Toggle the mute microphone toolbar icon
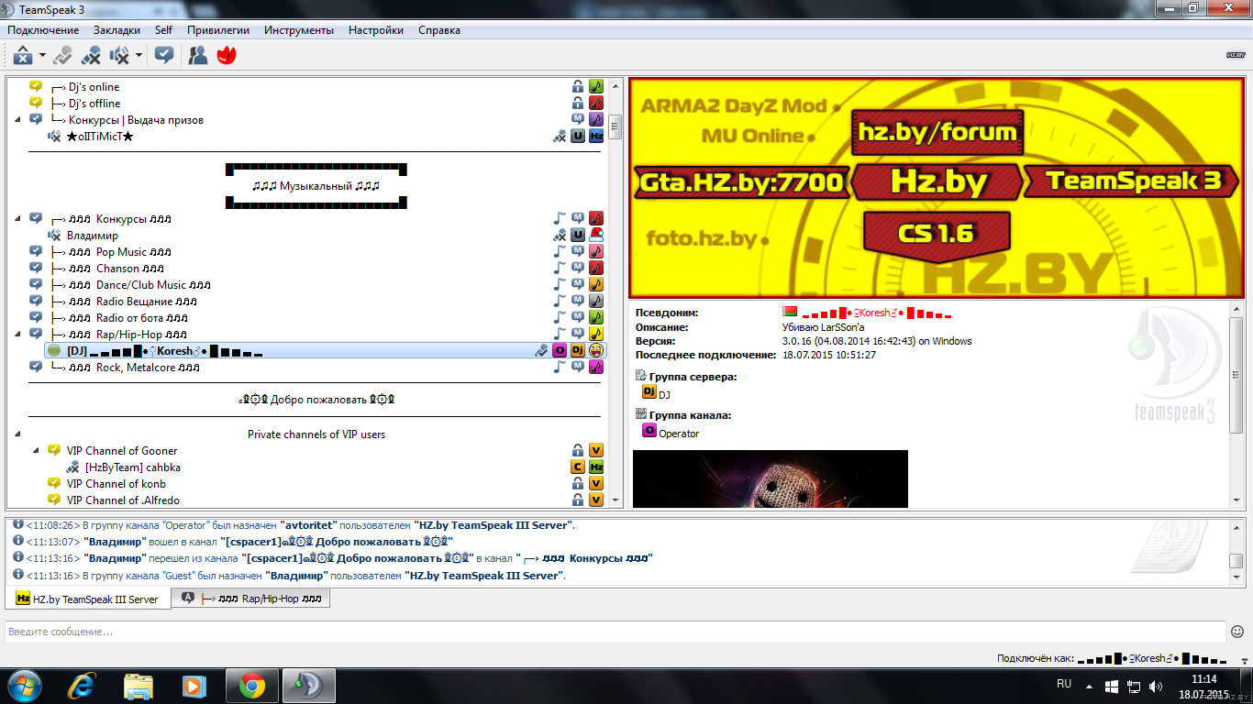This screenshot has width=1253, height=704. pos(91,56)
